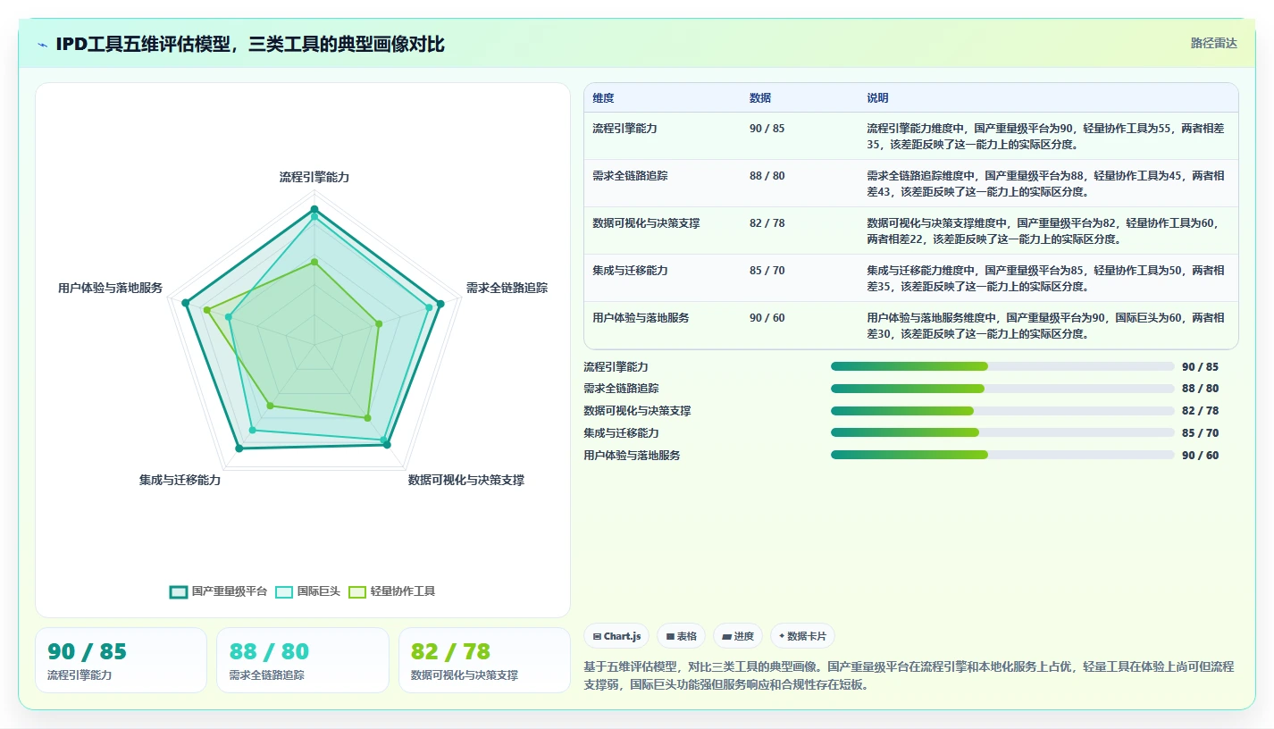1274x729 pixels.
Task: Select the 需求全链路追踪 progress bar
Action: 1002,389
